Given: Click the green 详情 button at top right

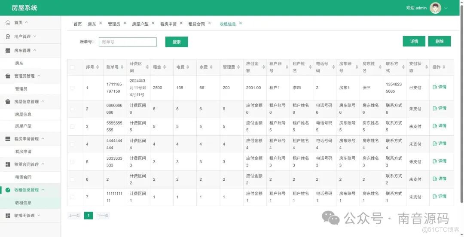Looking at the screenshot, I should (414, 41).
